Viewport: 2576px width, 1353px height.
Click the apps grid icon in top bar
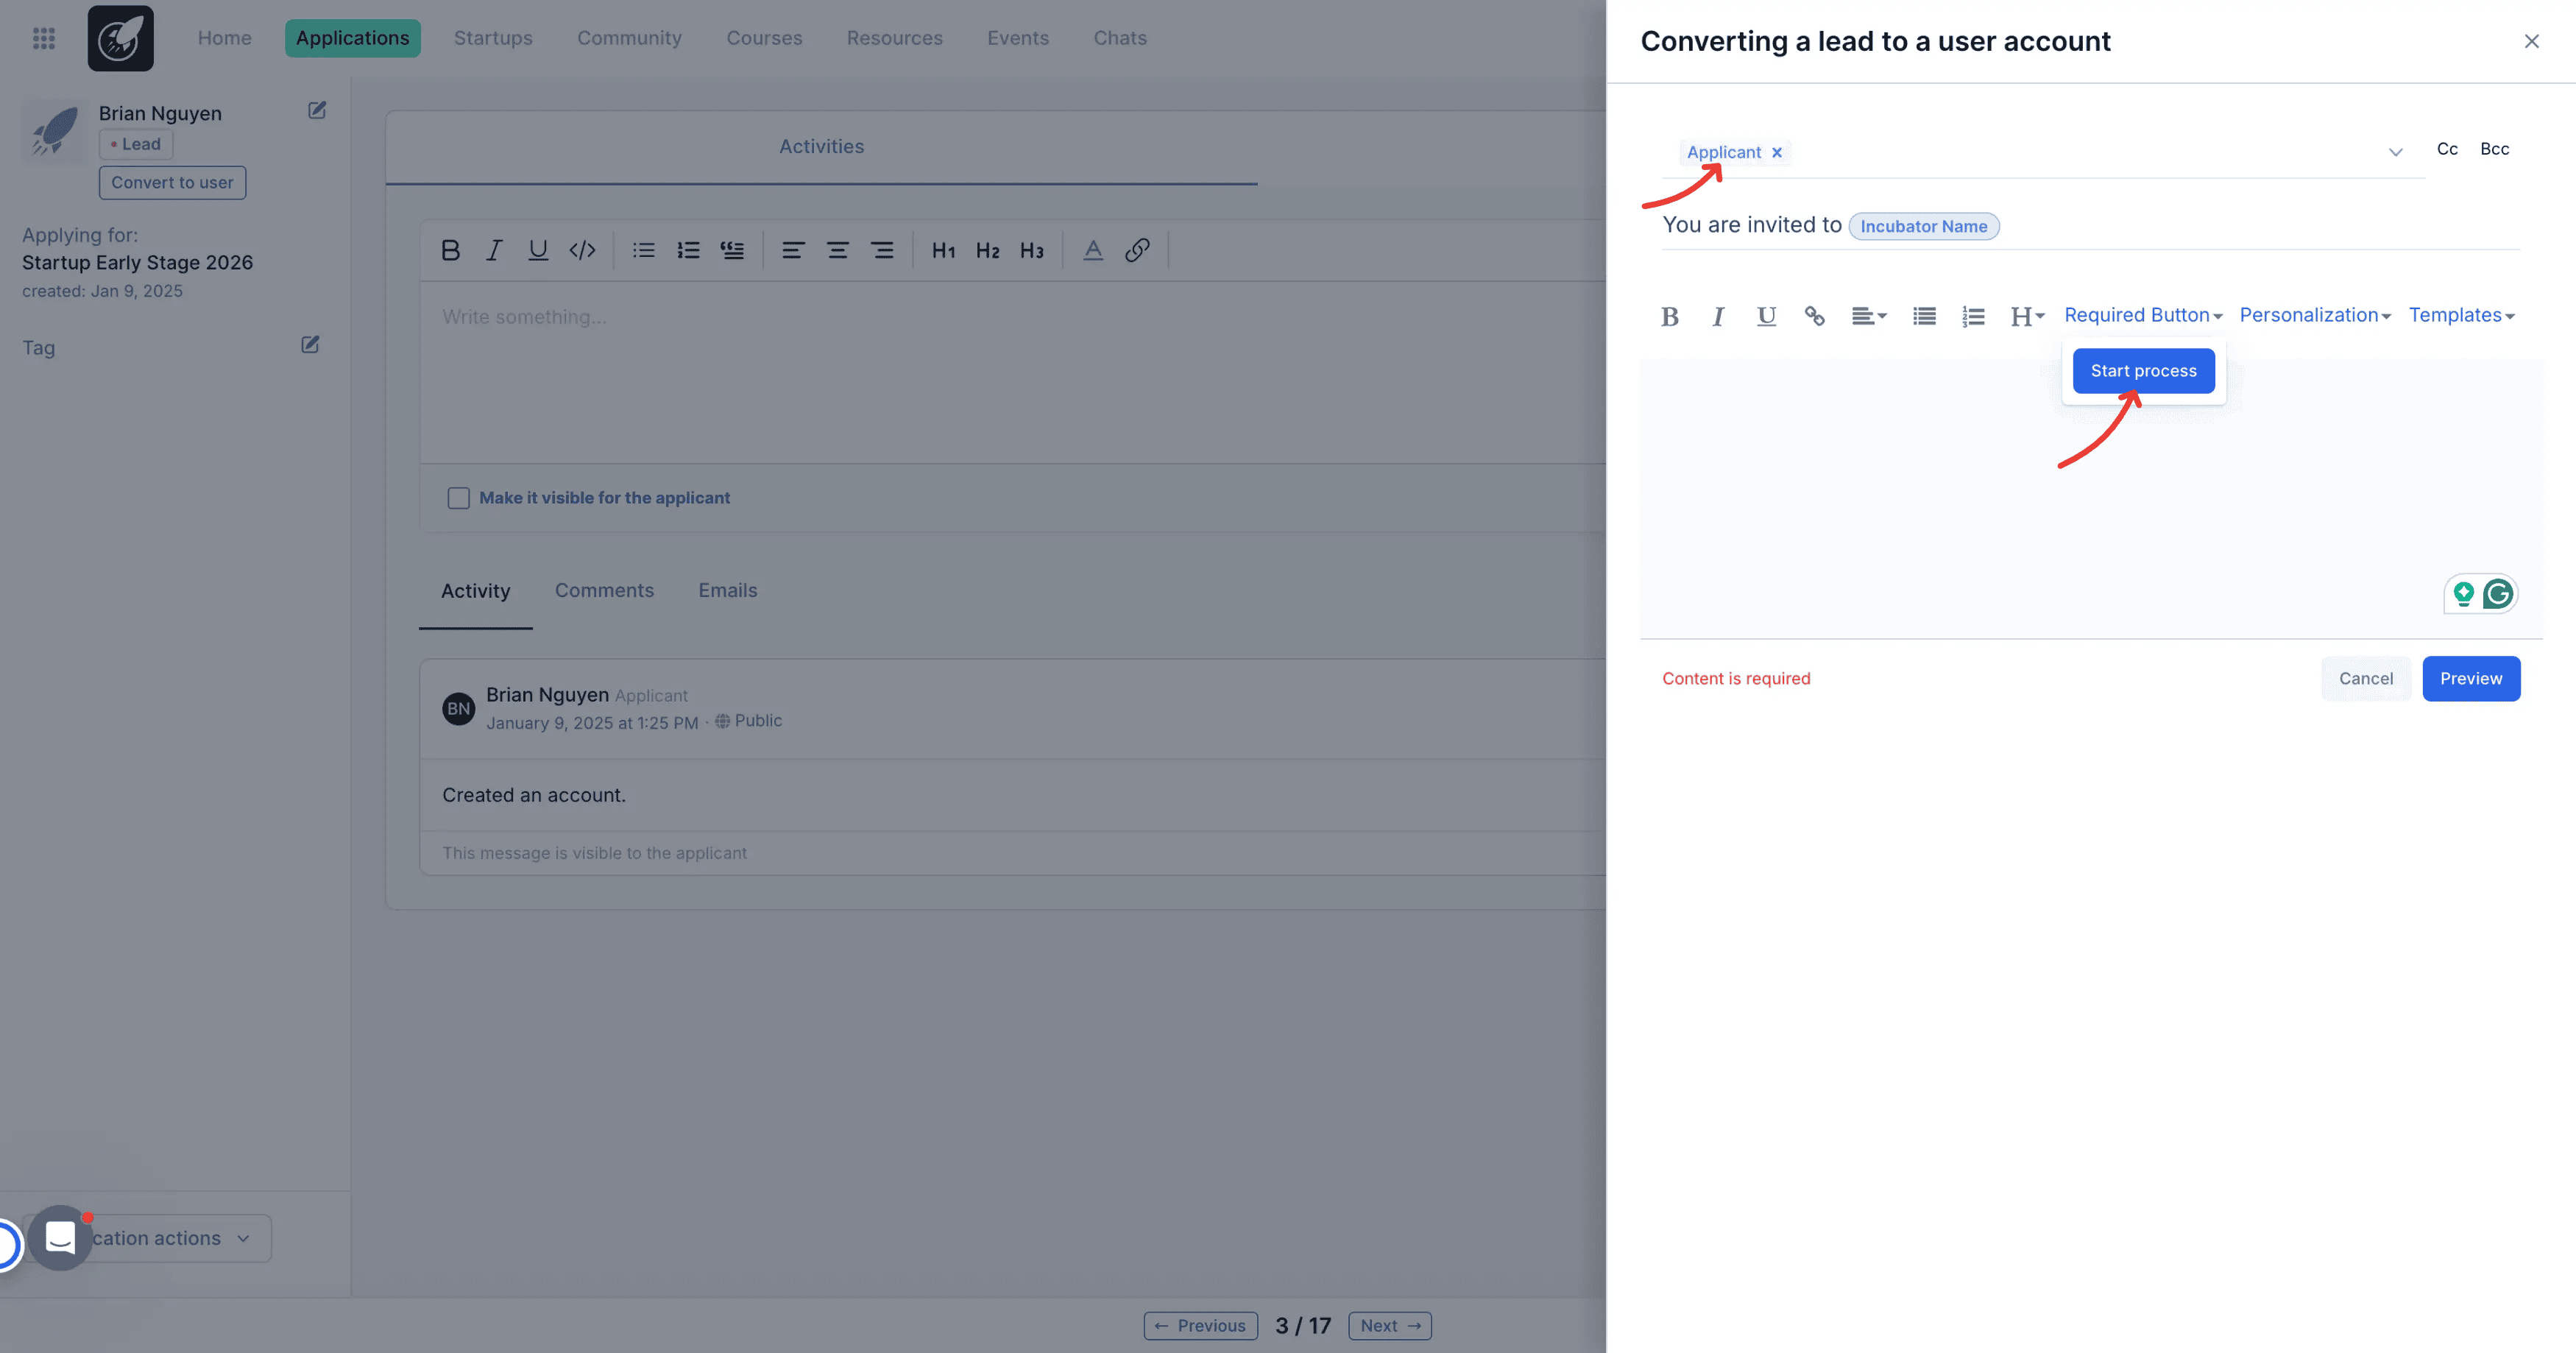44,38
